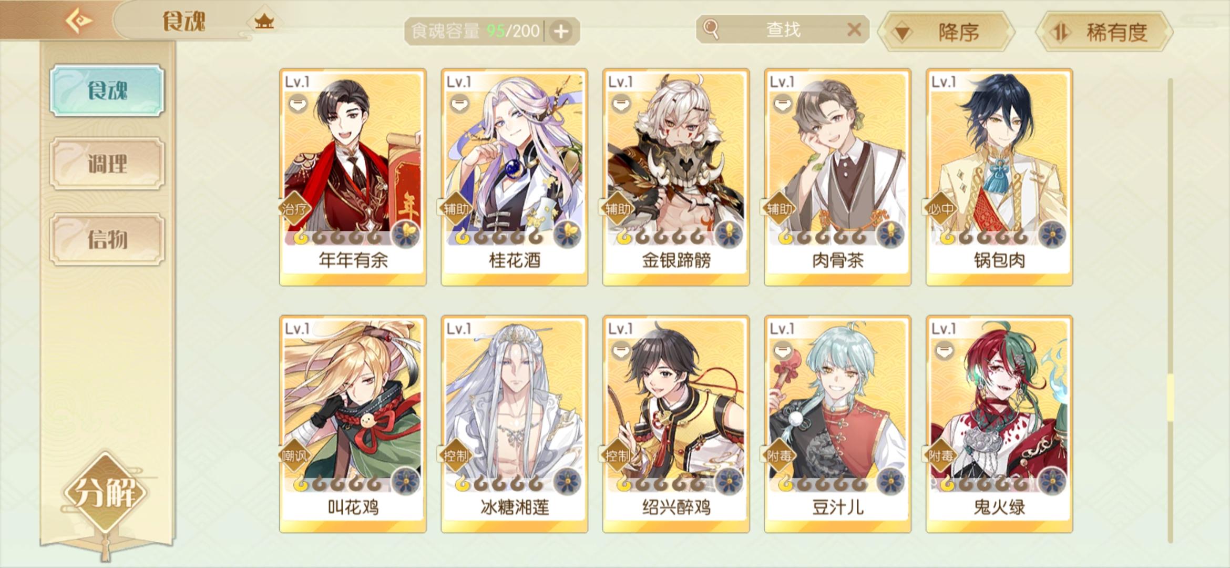Toggle bowl marker on 鬼火绿 card
Screen dimensions: 1230x568
pyautogui.click(x=944, y=350)
